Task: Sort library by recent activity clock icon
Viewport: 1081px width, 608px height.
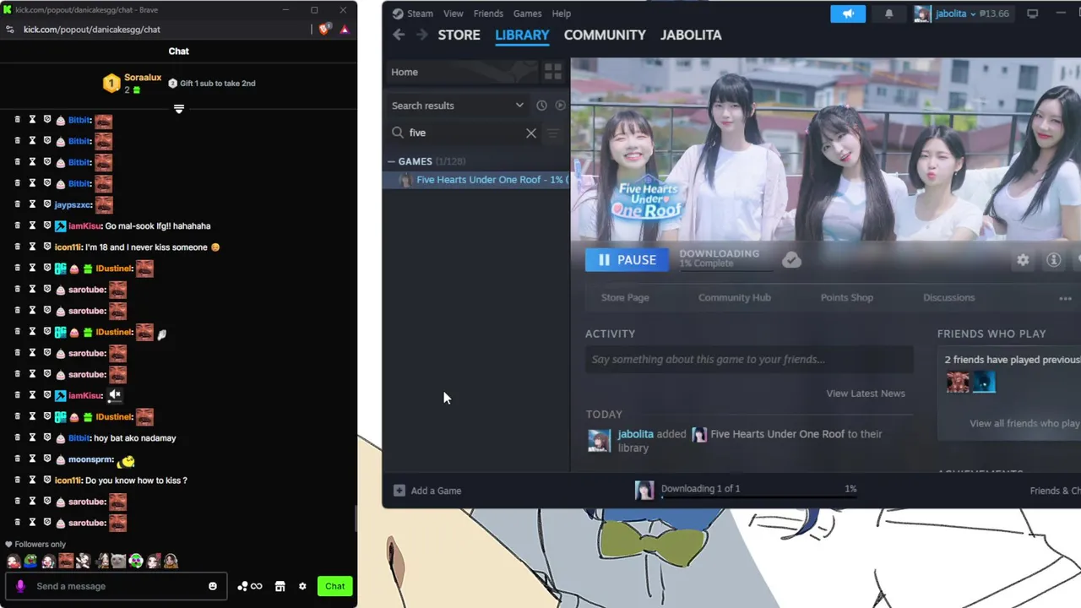Action: point(541,106)
